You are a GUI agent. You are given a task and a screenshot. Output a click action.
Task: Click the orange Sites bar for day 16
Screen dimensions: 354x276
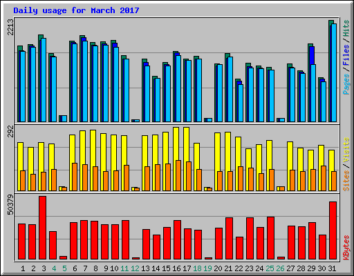click(x=178, y=175)
